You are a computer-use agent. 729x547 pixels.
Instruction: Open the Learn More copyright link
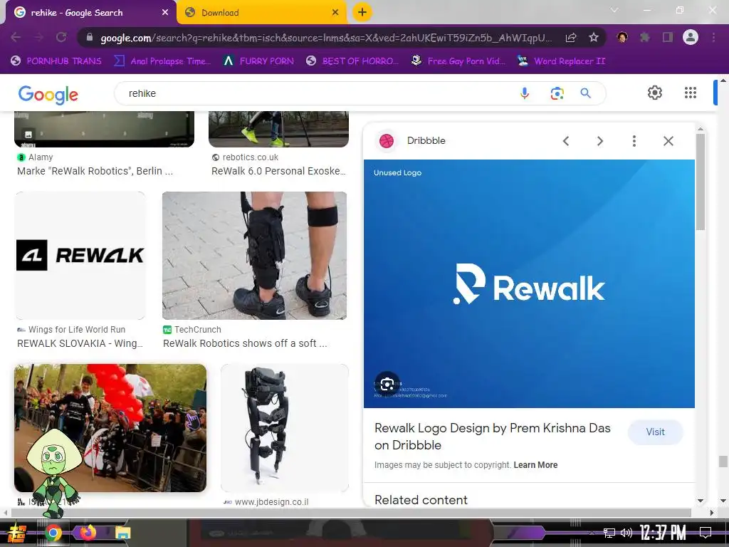pos(535,464)
